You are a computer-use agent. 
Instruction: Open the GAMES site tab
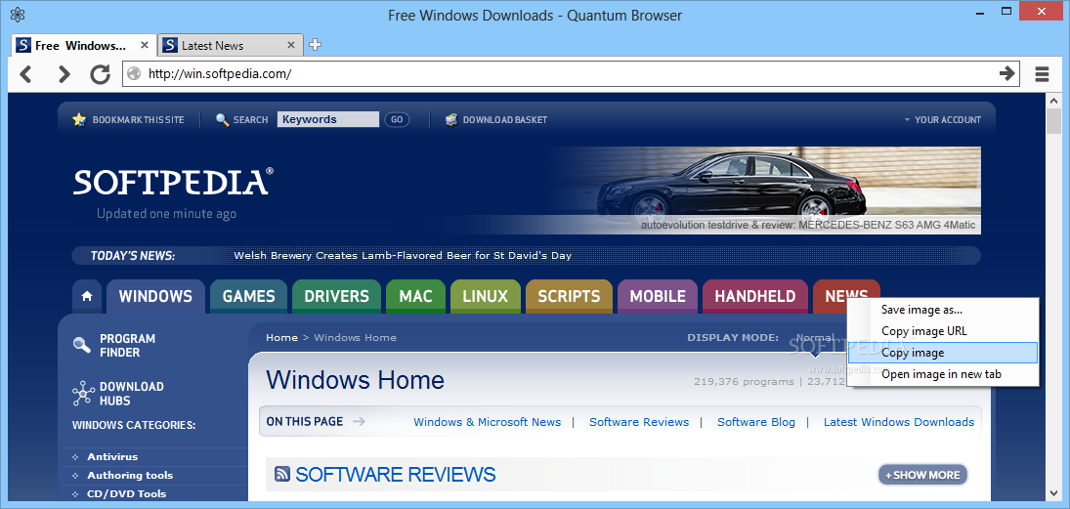248,296
